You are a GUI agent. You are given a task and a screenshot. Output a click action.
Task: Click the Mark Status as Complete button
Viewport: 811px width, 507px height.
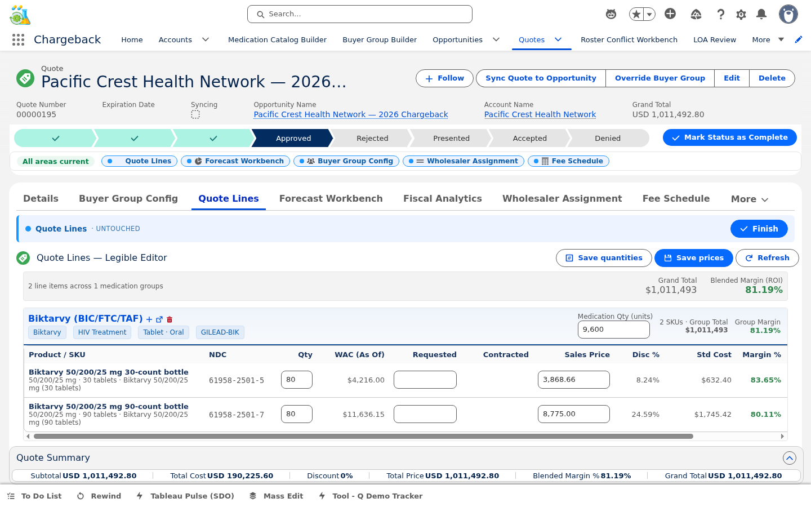click(x=730, y=137)
